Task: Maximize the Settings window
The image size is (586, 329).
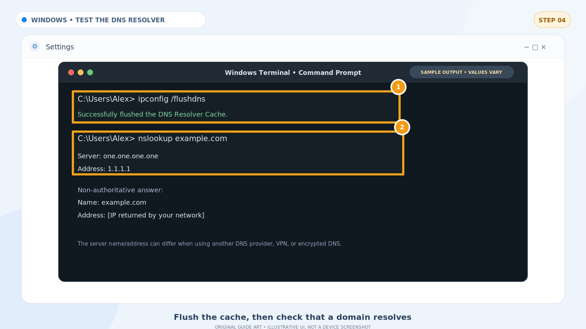Action: click(535, 47)
